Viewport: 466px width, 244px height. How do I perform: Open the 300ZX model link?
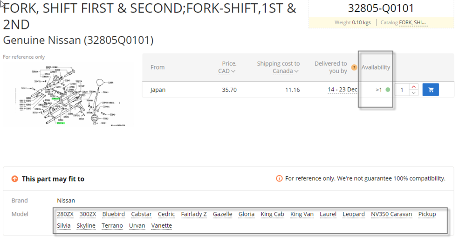(x=88, y=214)
